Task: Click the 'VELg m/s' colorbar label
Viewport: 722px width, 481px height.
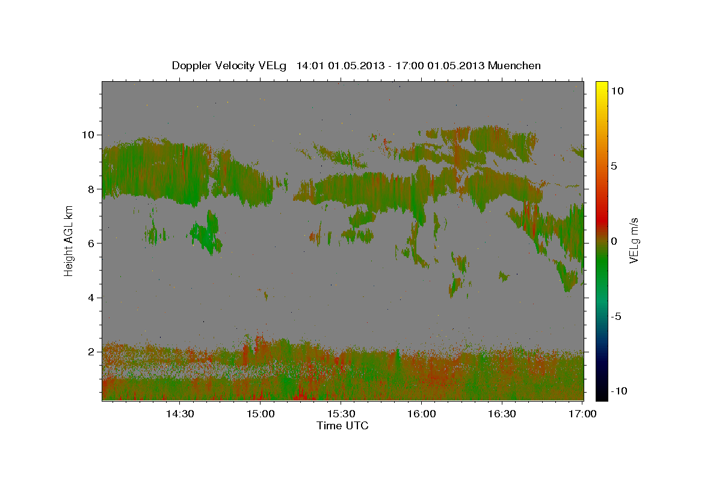Action: (634, 240)
